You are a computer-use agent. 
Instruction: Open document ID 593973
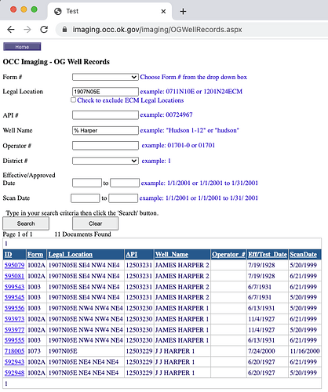click(14, 319)
